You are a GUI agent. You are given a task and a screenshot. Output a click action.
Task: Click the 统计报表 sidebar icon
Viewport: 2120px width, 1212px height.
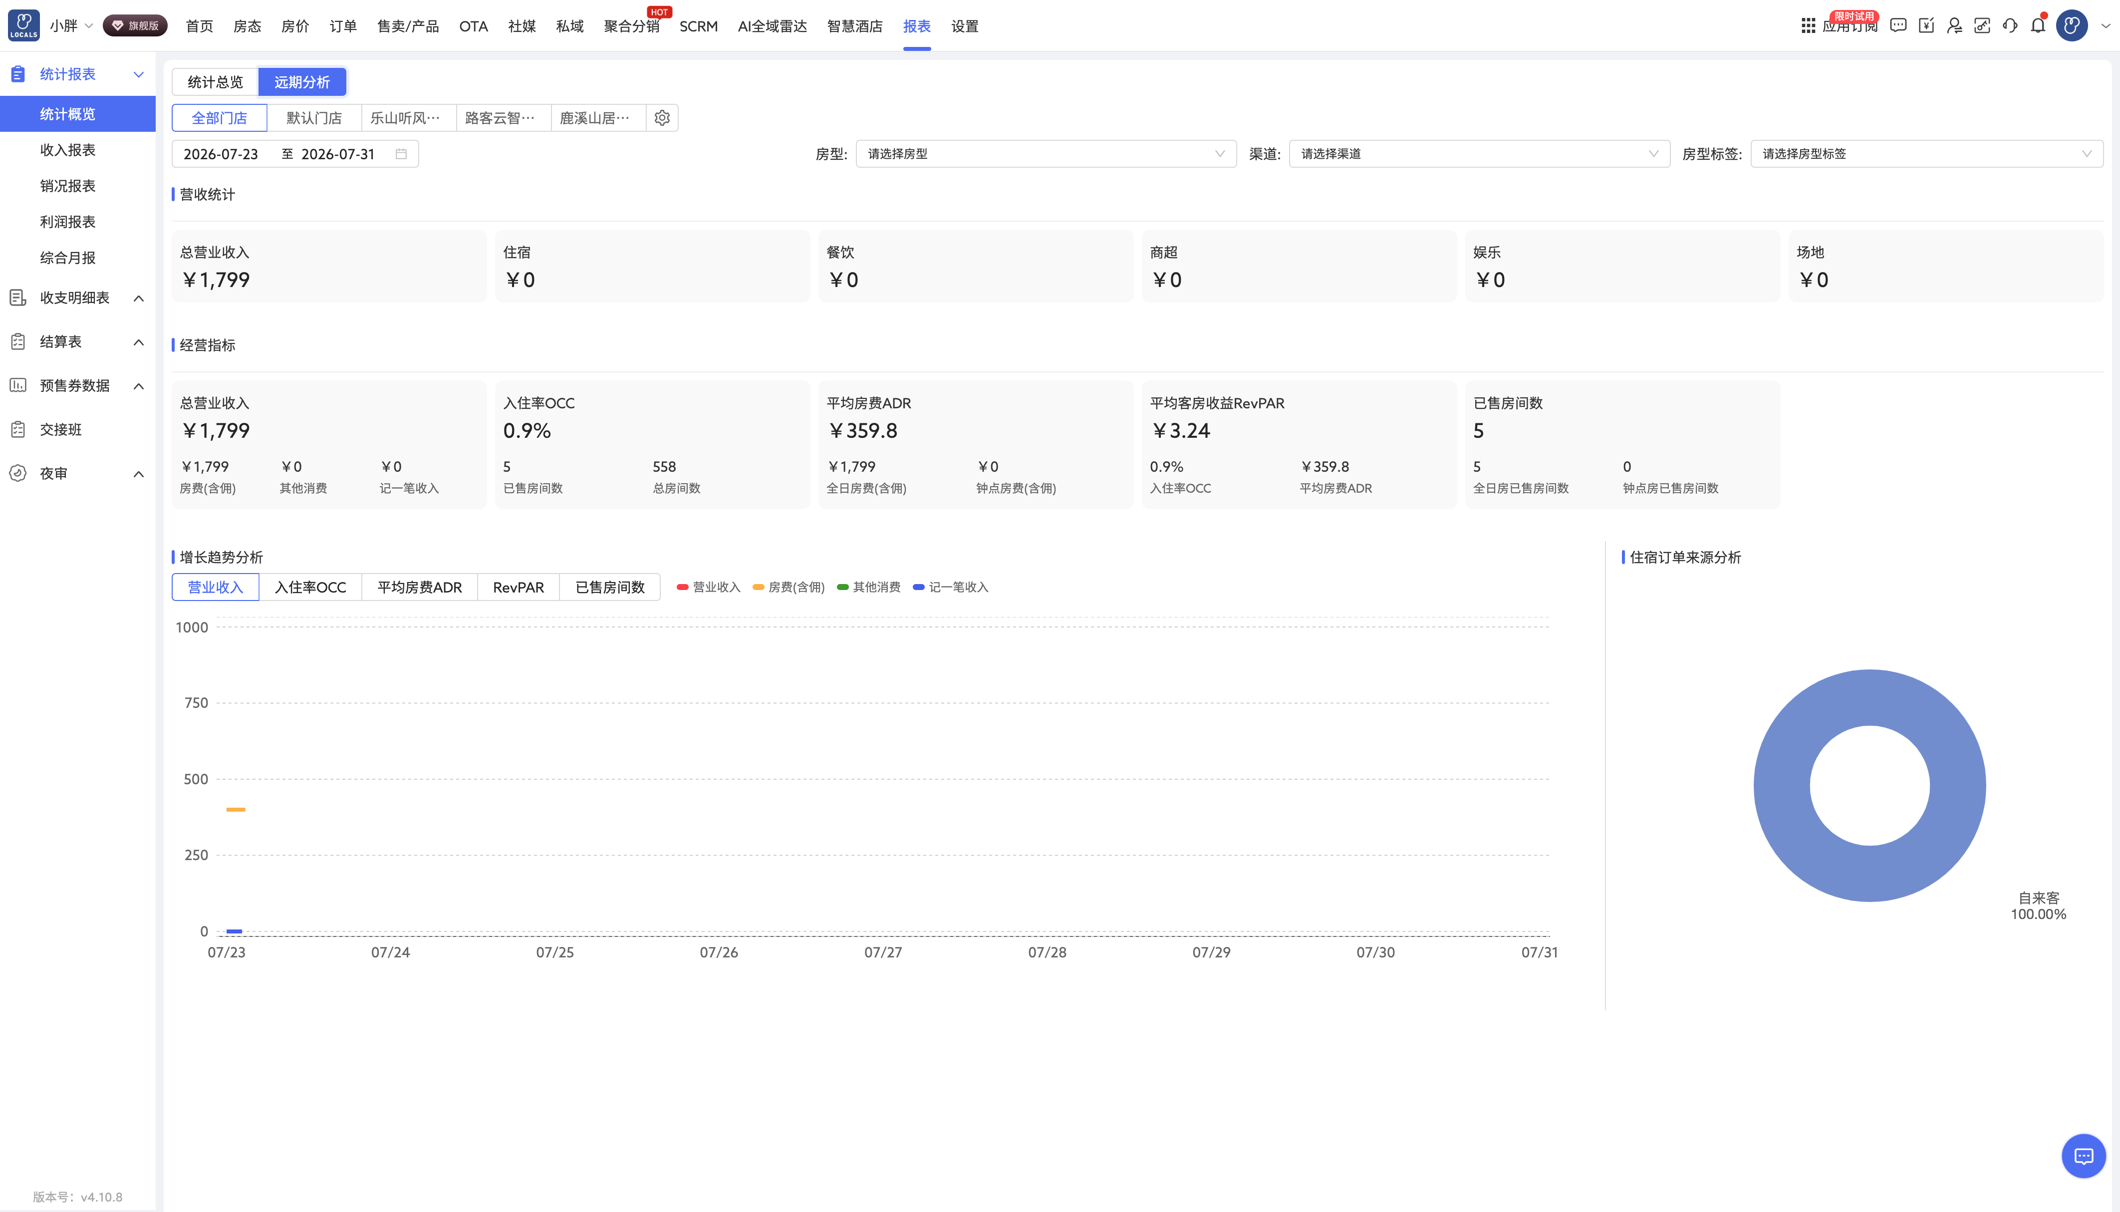pos(18,74)
